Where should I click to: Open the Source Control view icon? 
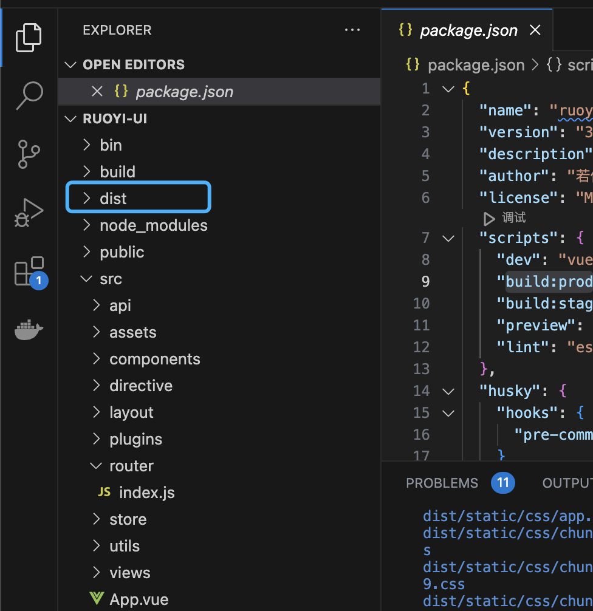[x=29, y=154]
